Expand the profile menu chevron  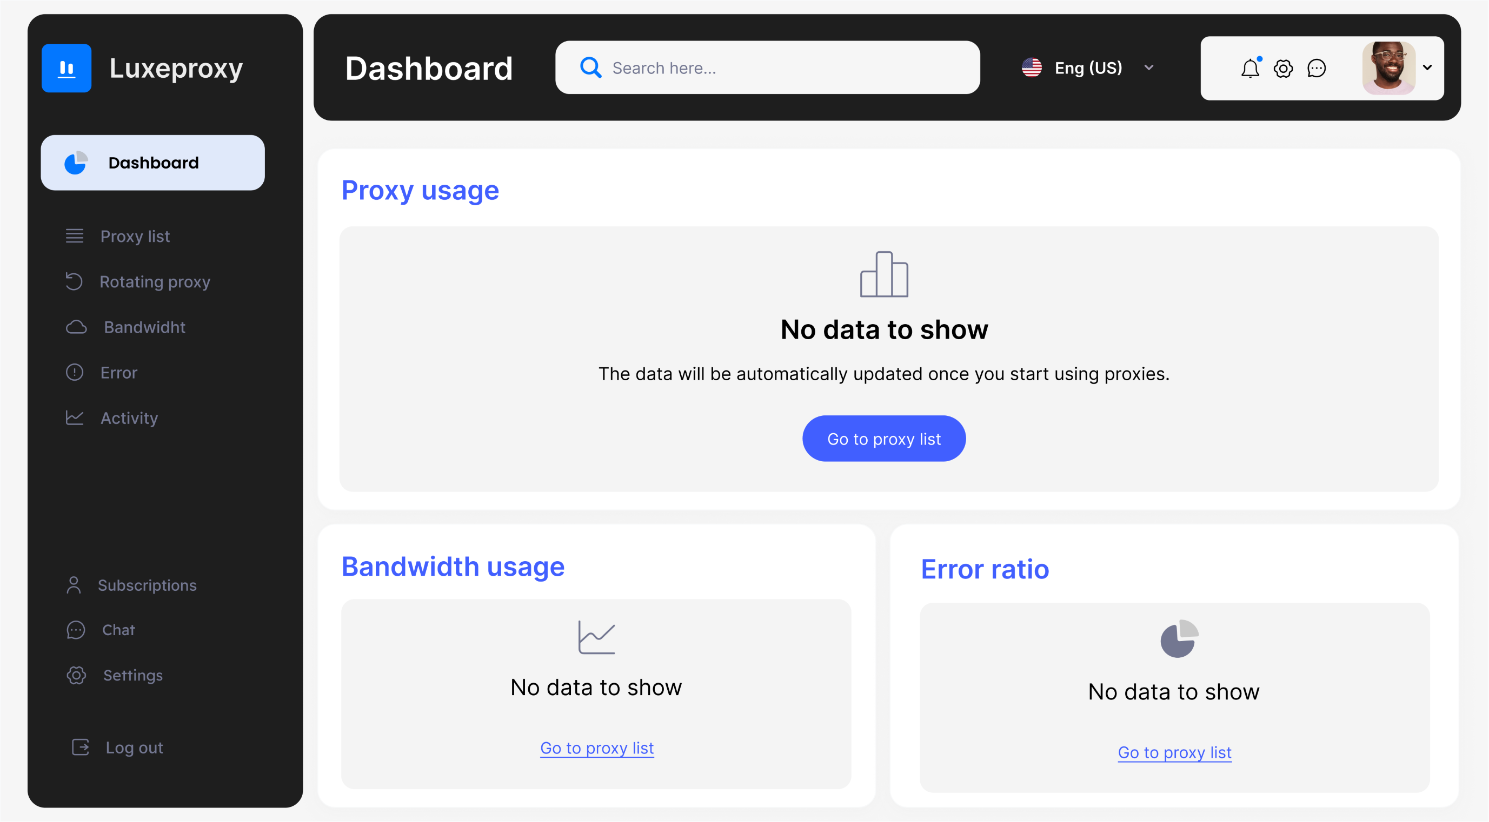(1427, 68)
